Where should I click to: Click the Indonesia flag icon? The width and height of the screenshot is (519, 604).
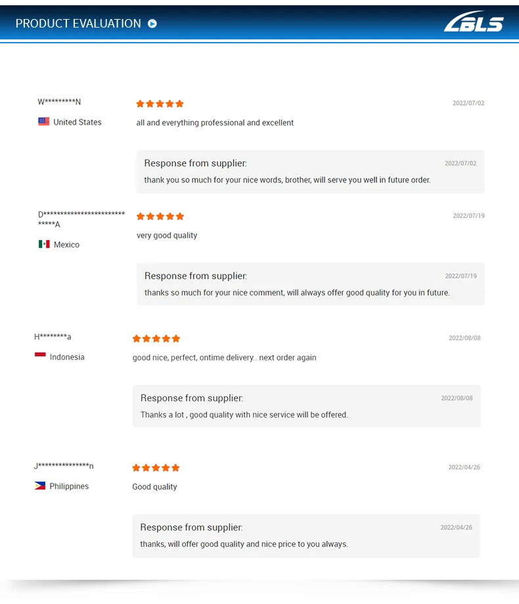[x=40, y=356]
